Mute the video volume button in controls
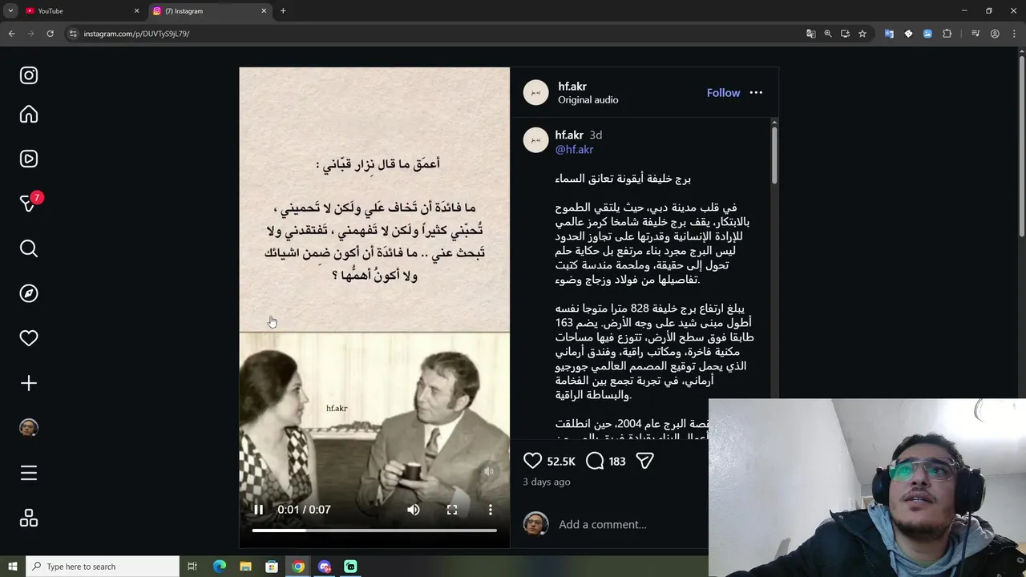This screenshot has height=577, width=1026. point(414,510)
